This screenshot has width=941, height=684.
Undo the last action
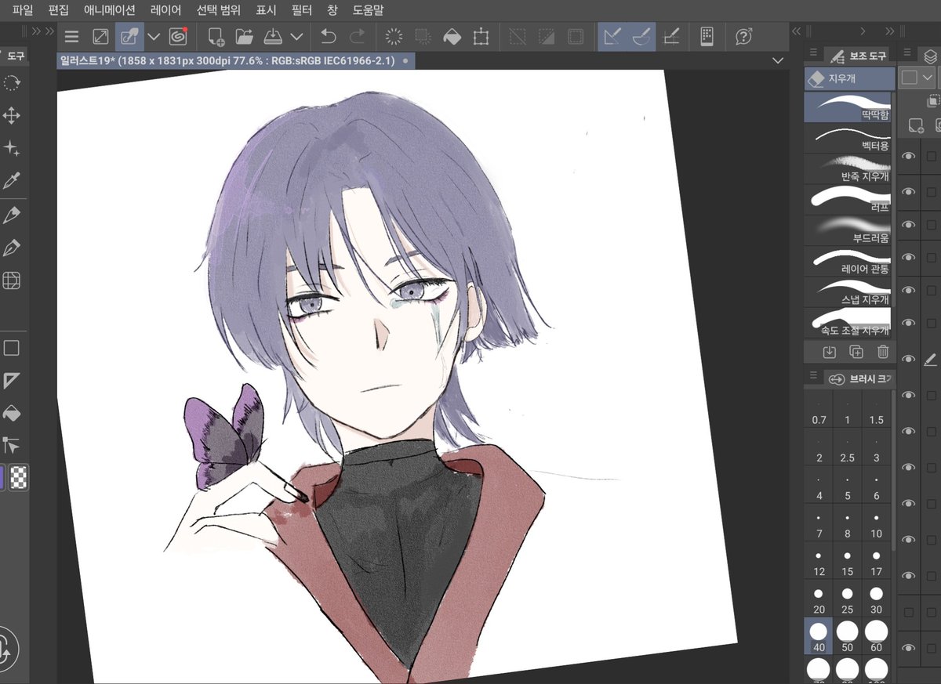click(329, 37)
